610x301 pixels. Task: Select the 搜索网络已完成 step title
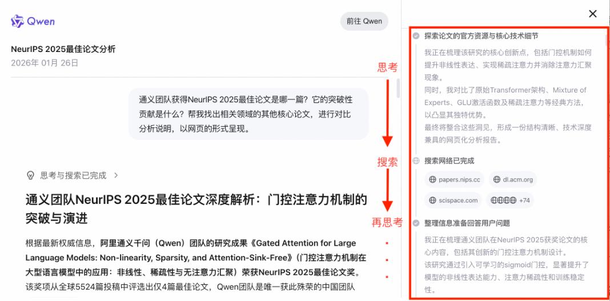(x=450, y=160)
